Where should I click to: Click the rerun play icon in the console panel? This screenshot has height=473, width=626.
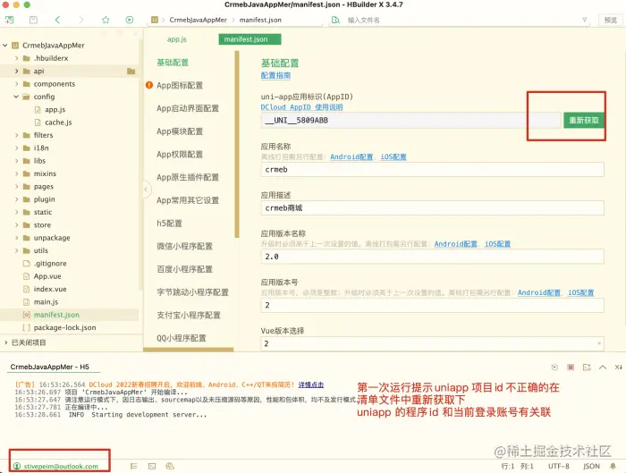(x=554, y=367)
